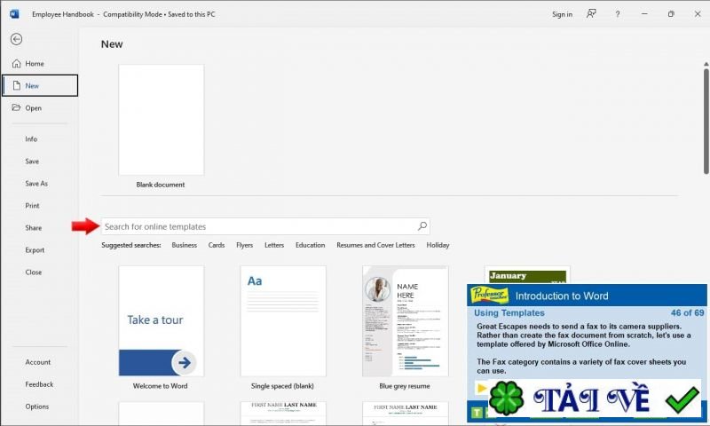Click the Home house icon in sidebar
This screenshot has width=710, height=426.
click(16, 64)
